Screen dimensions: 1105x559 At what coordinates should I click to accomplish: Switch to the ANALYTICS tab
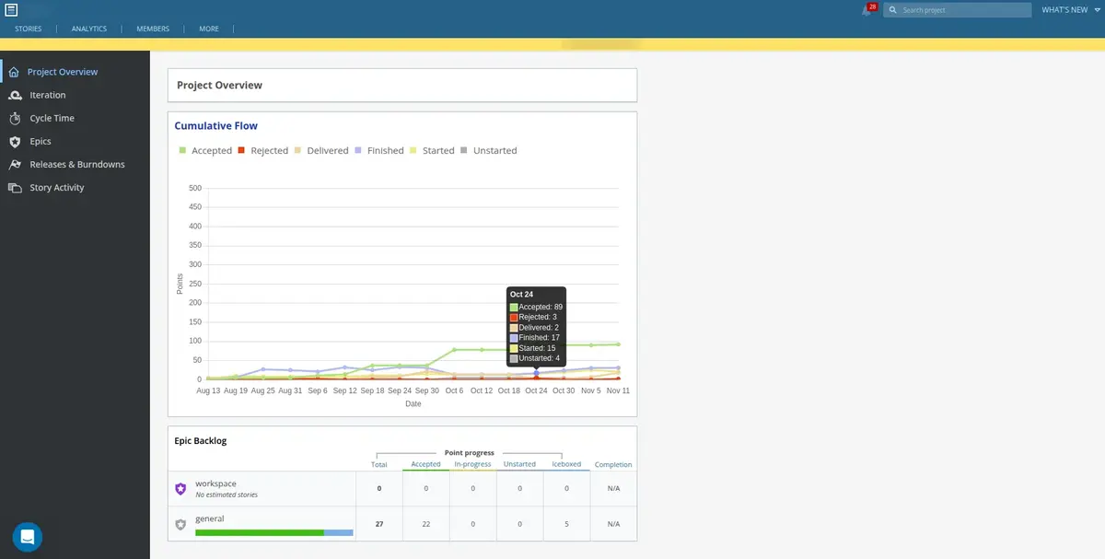coord(88,29)
